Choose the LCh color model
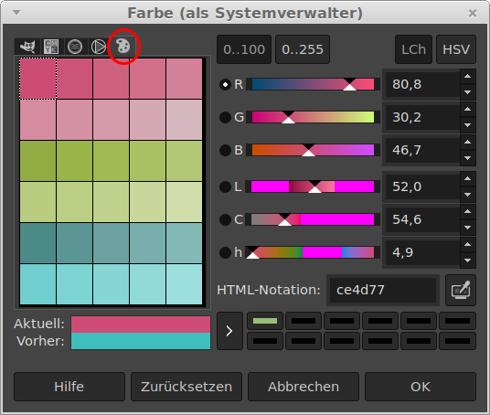The image size is (490, 415). [x=413, y=49]
